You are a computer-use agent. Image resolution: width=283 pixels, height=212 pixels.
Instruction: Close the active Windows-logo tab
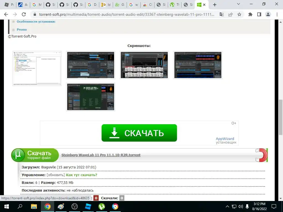pyautogui.click(x=204, y=5)
